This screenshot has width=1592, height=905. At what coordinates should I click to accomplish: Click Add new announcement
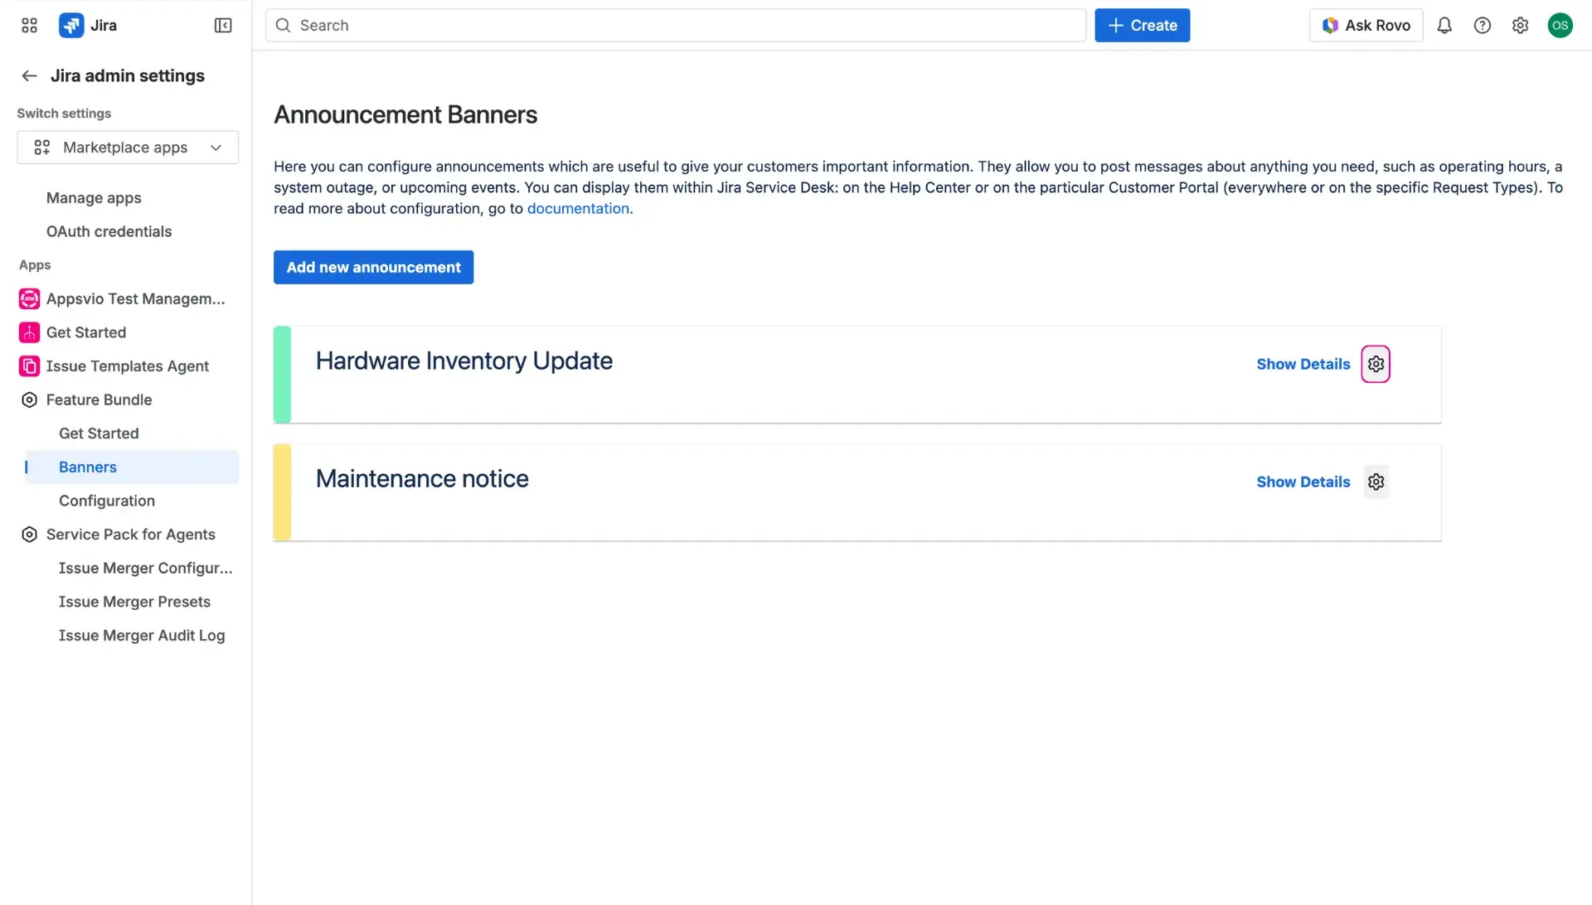373,267
